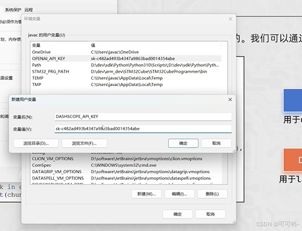
Task: Click 编辑(I)... system variable button
Action: [x=180, y=194]
